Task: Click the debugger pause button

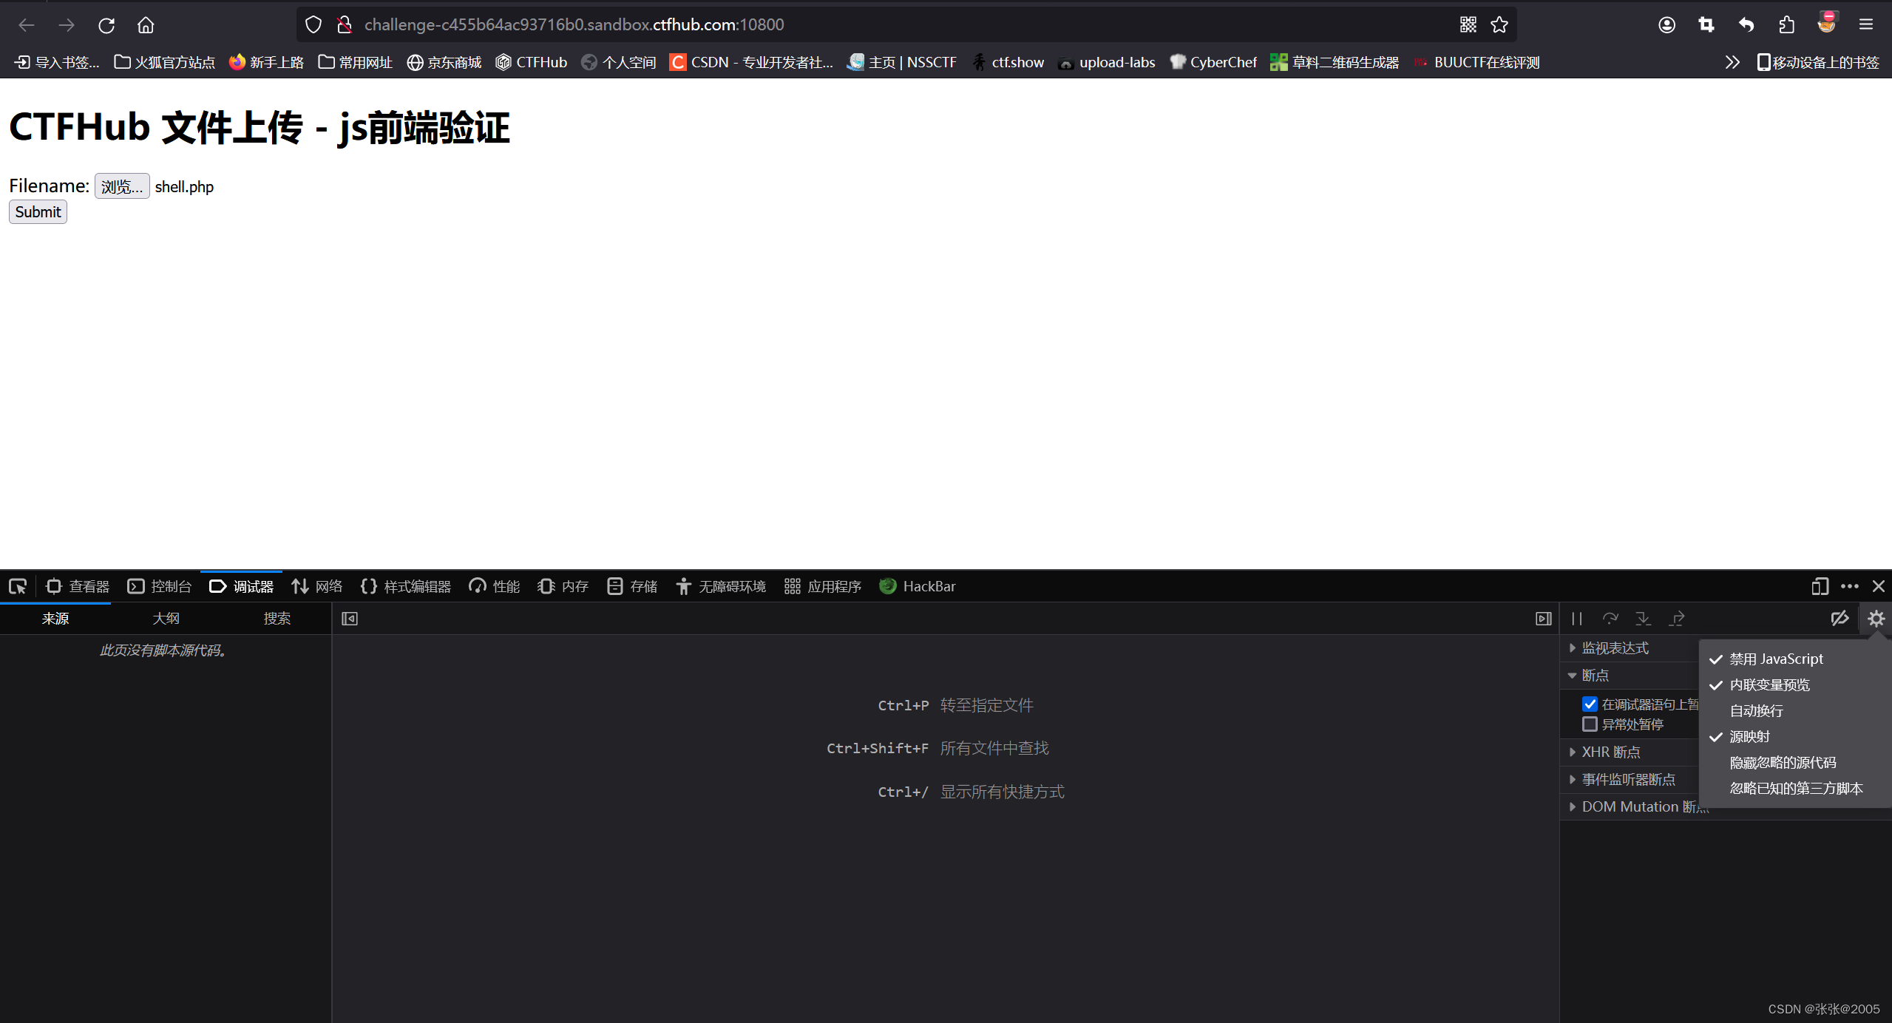Action: [x=1576, y=619]
